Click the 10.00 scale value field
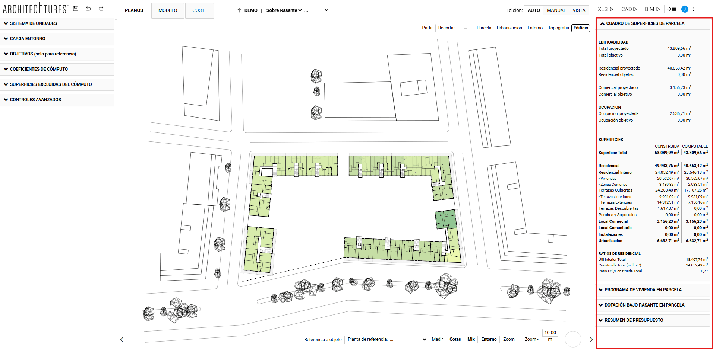This screenshot has height=349, width=713. (x=550, y=332)
